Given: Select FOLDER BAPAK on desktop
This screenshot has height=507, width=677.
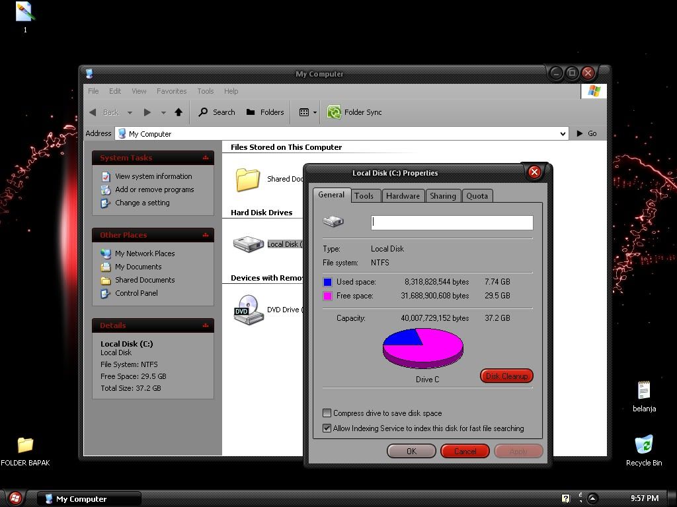Looking at the screenshot, I should (x=25, y=452).
